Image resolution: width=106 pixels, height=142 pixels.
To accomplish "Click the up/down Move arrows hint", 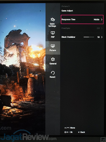I will click(x=67, y=128).
